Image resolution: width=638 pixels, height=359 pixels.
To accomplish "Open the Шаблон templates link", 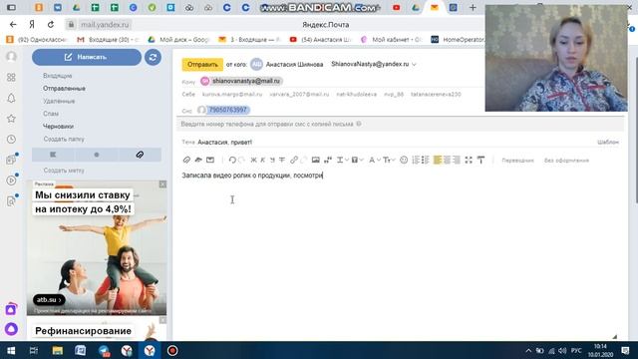I will coord(608,142).
